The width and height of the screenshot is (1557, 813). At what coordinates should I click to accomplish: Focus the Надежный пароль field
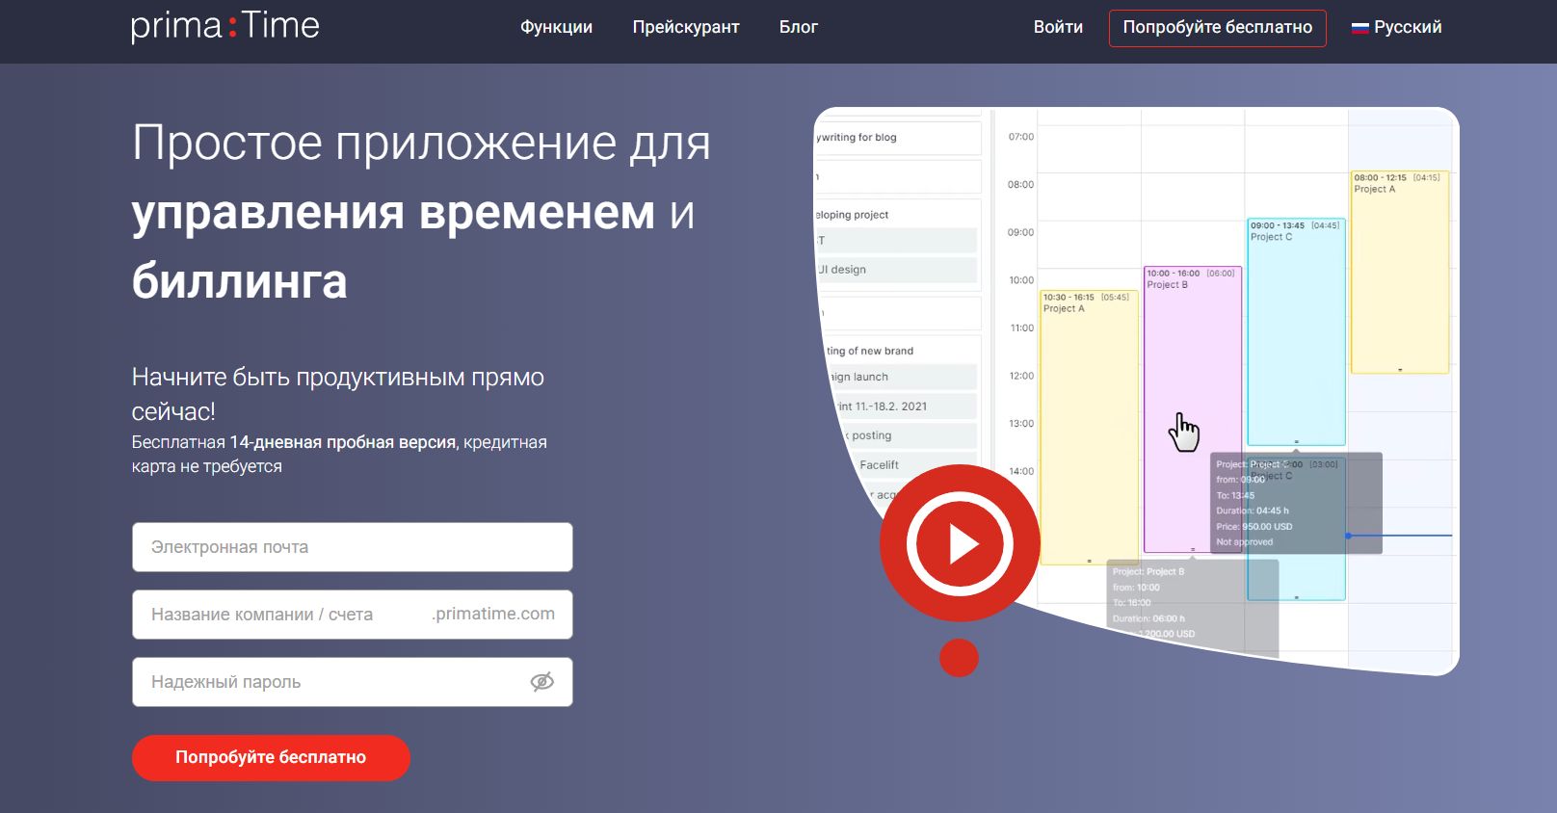(x=353, y=682)
